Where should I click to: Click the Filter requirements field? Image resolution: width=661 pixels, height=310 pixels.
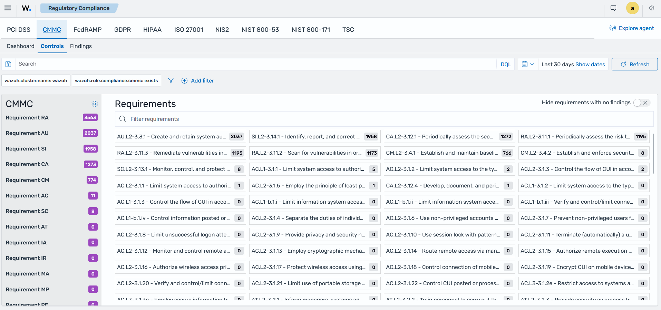pyautogui.click(x=384, y=119)
